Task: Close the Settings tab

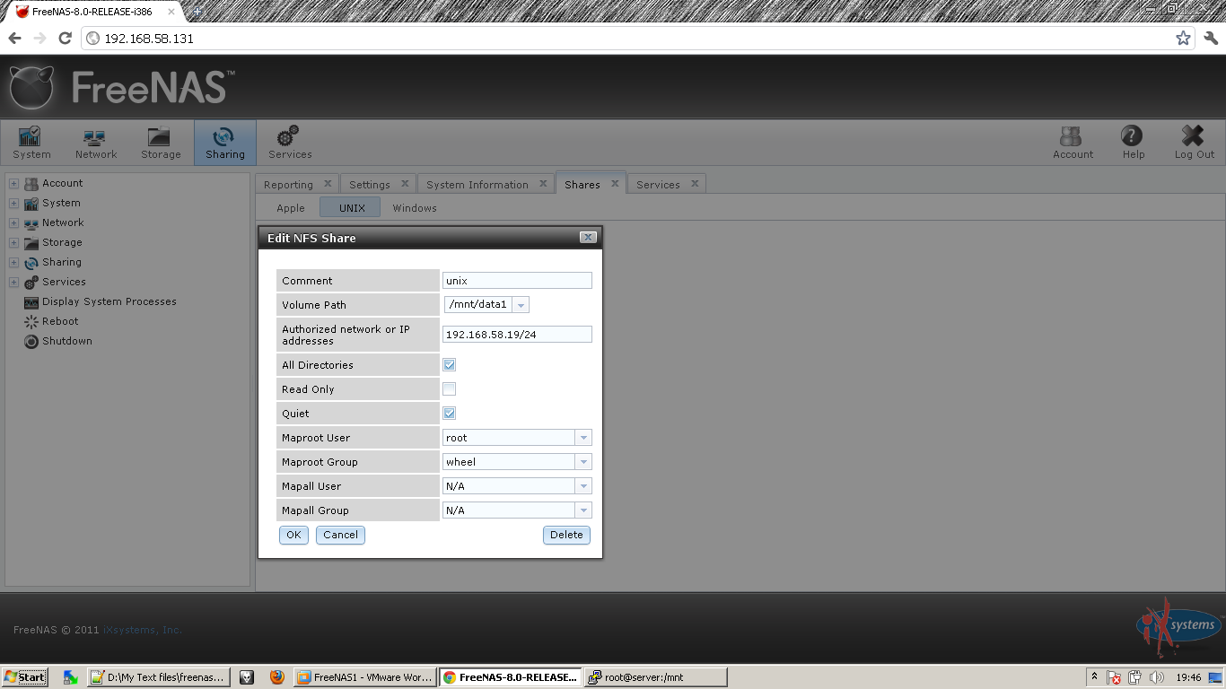Action: [405, 183]
